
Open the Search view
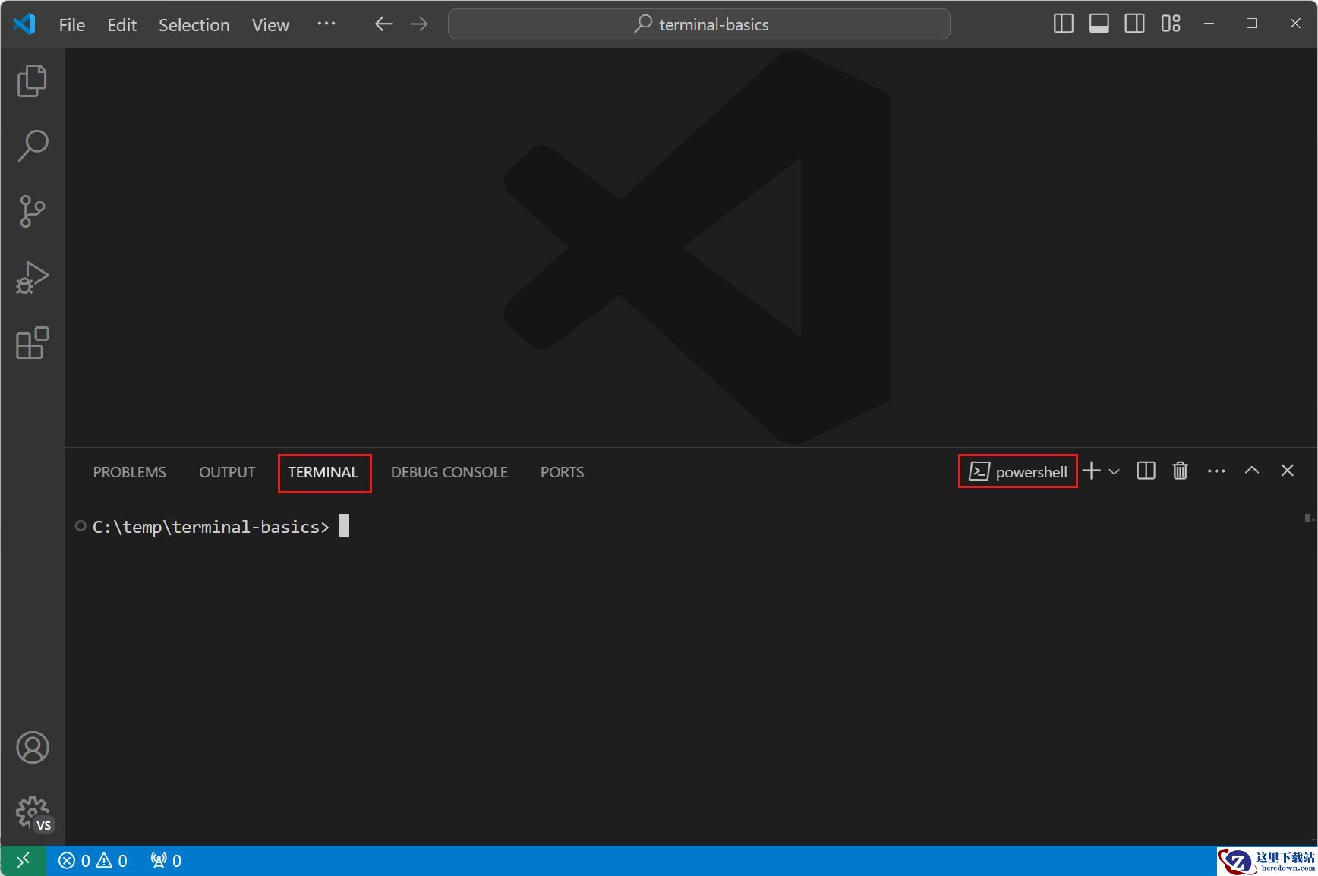pos(32,146)
